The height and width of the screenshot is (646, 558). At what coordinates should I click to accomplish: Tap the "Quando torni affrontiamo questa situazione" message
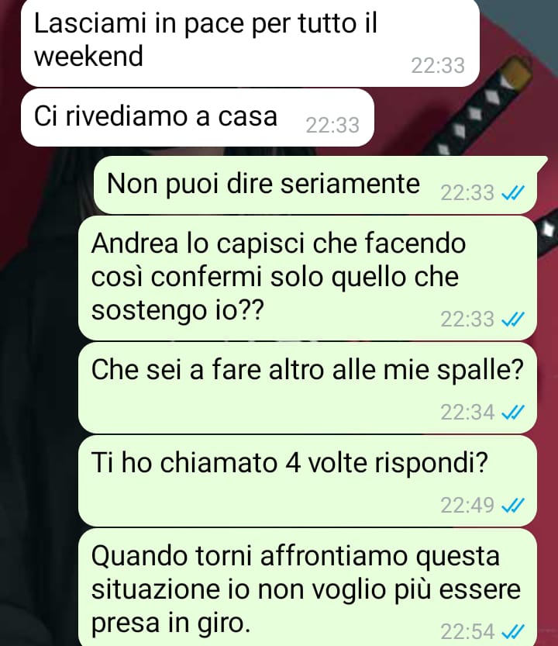[307, 588]
